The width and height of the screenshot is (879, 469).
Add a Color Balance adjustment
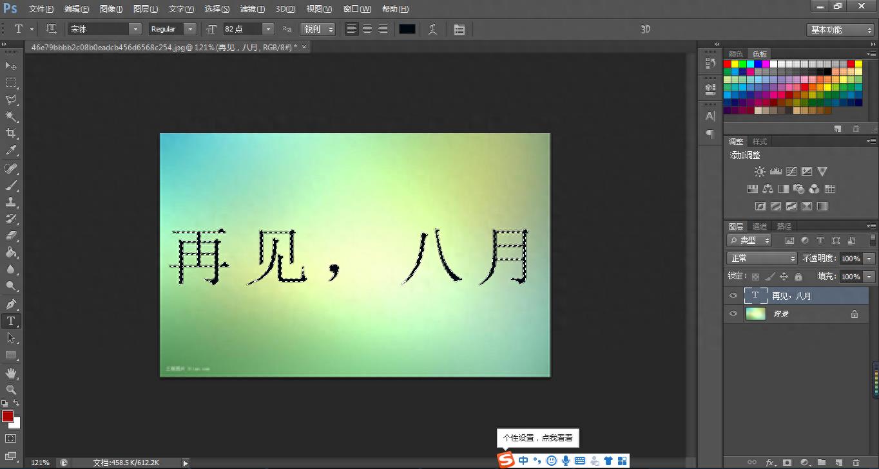coord(768,189)
